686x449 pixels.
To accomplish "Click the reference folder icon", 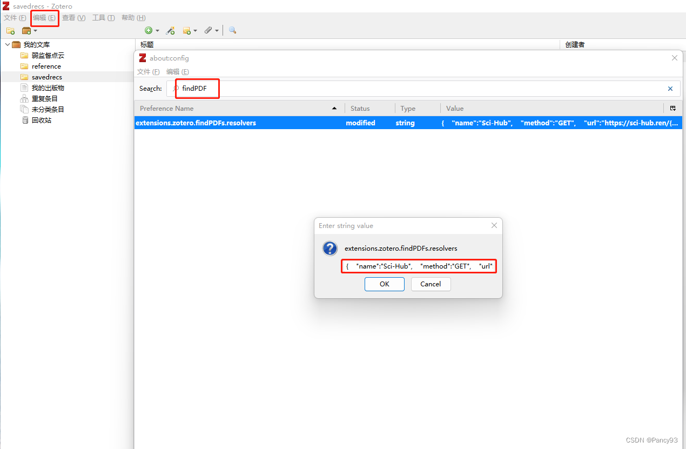I will click(24, 66).
